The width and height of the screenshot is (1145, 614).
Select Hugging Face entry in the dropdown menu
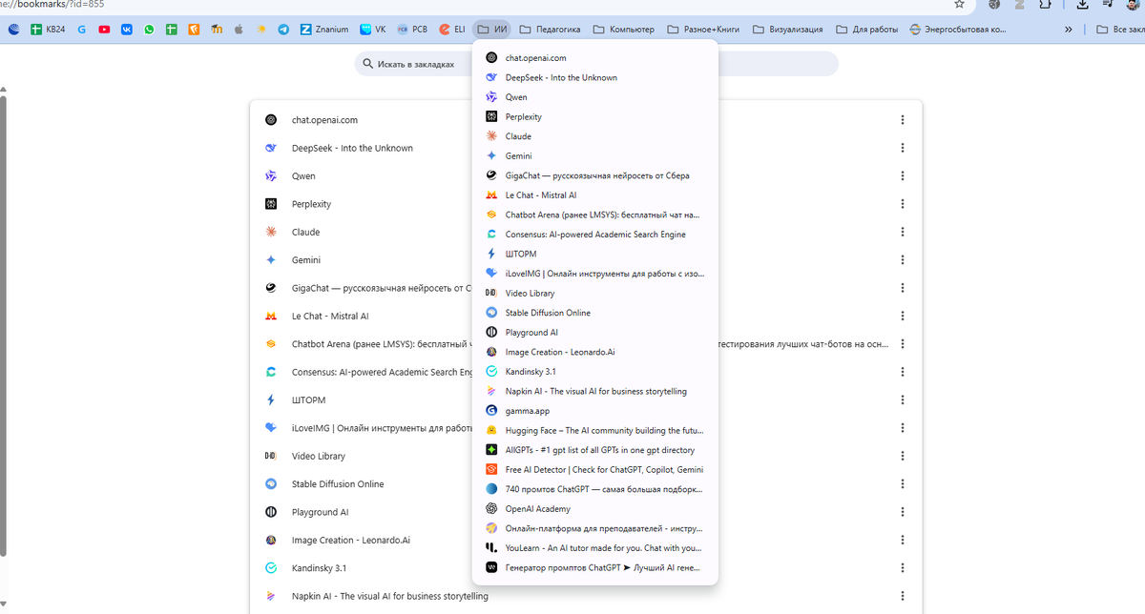click(595, 430)
